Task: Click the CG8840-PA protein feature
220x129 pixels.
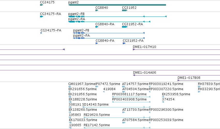Action: tap(97, 43)
